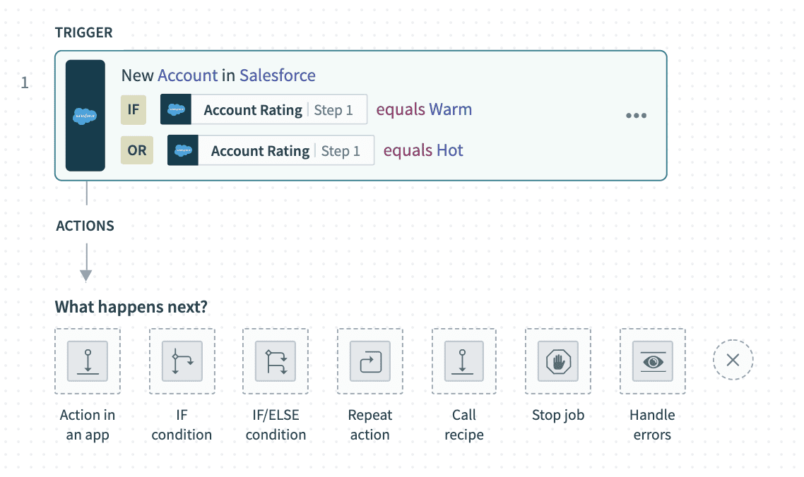Select the Stop job icon
Image resolution: width=804 pixels, height=477 pixels.
558,361
